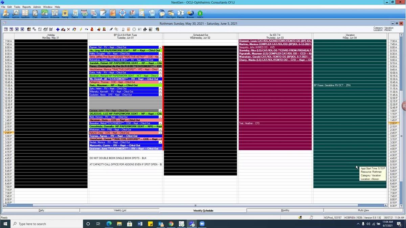Image resolution: width=406 pixels, height=228 pixels.
Task: Open the Posting module
Action: (65, 14)
